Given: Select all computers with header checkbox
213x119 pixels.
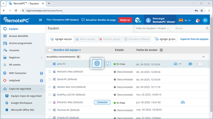Looking at the screenshot, I should [50, 50].
